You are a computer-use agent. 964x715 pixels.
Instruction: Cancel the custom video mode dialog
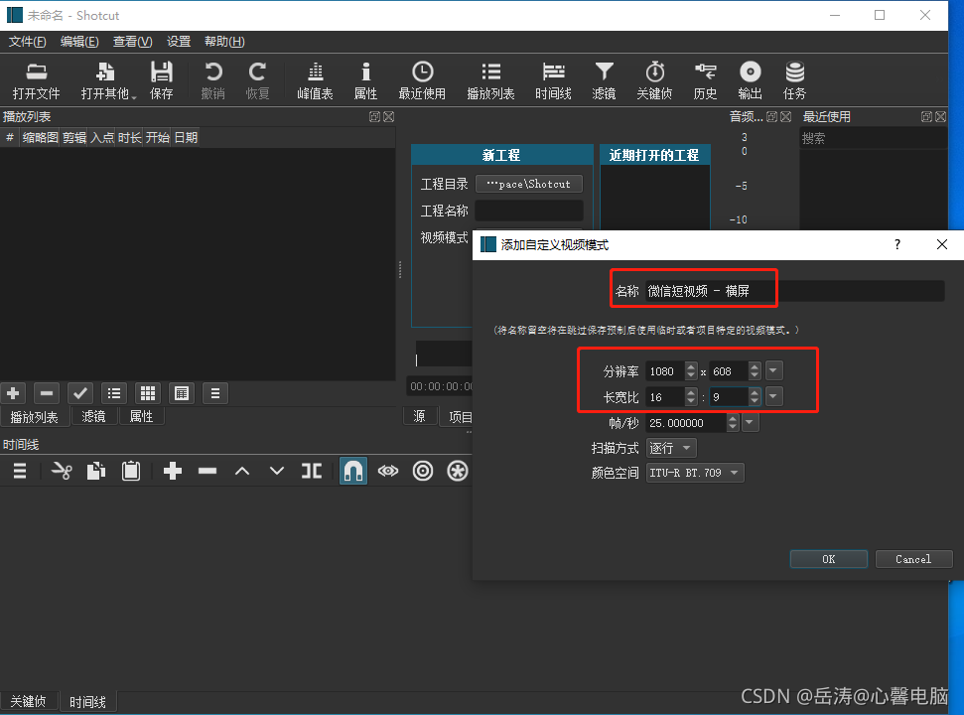[x=913, y=559]
